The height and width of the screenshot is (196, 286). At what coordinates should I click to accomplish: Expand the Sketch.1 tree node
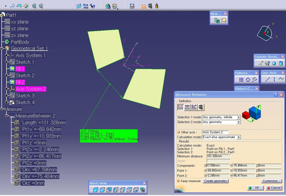pos(6,62)
